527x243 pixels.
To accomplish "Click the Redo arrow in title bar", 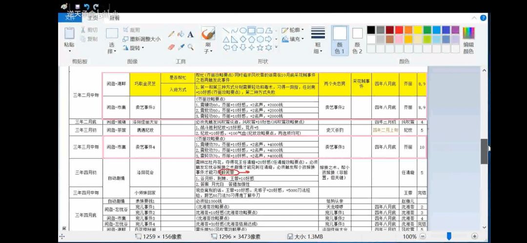I will coord(97,7).
